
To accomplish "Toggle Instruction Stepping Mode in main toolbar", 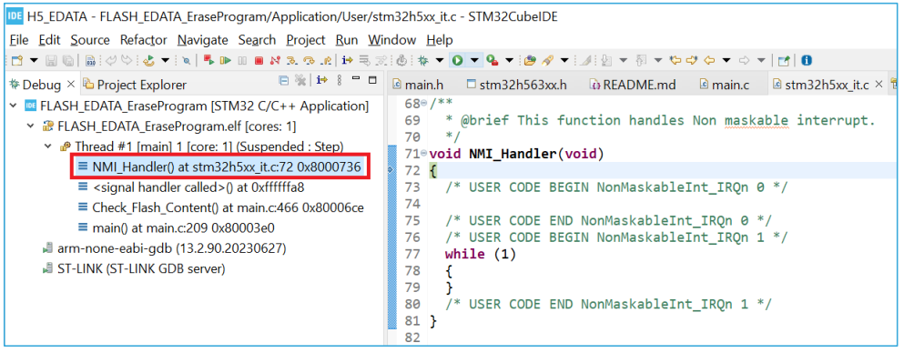I will coord(347,60).
